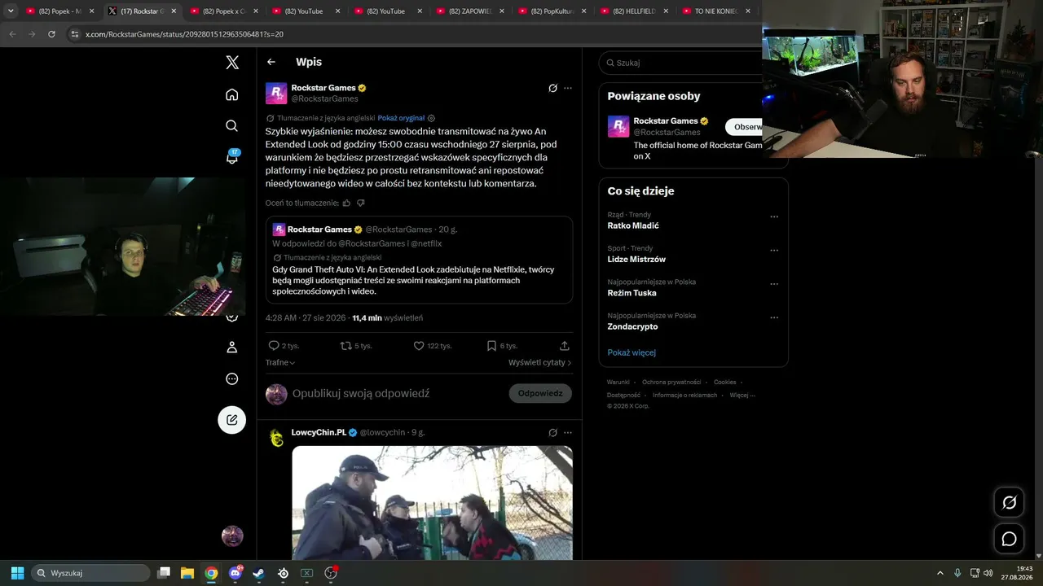Open Steam from the taskbar
Image resolution: width=1043 pixels, height=586 pixels.
click(x=259, y=573)
